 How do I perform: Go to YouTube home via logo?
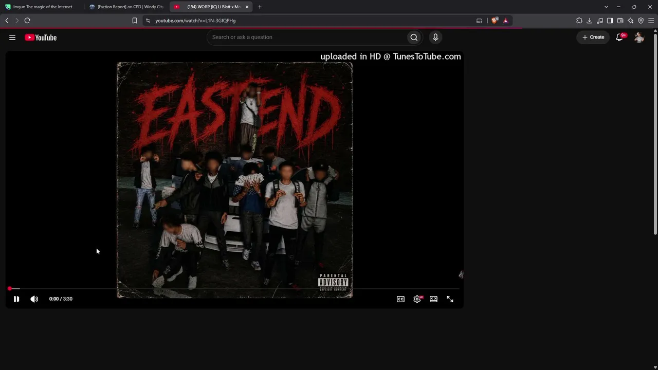(41, 37)
